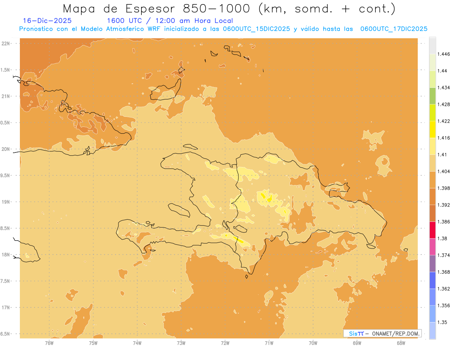Viewport: 450px width, 348px height.
Task: Click the legend value '1.392'
Action: [444, 205]
